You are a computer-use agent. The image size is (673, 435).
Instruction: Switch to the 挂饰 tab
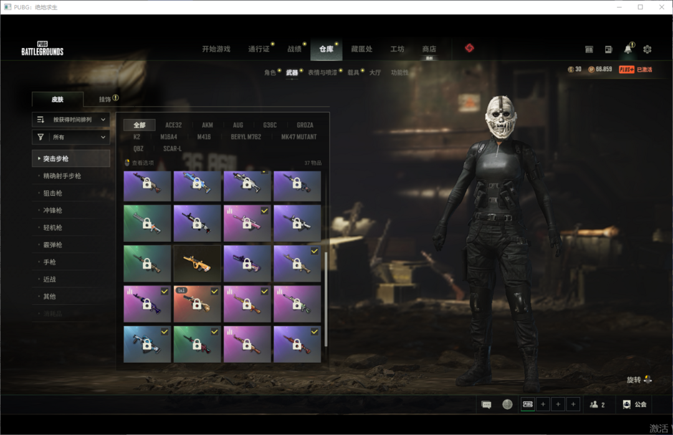tap(105, 99)
